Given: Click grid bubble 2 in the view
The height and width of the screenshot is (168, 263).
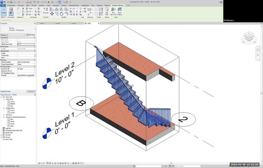Looking at the screenshot, I should point(183,119).
